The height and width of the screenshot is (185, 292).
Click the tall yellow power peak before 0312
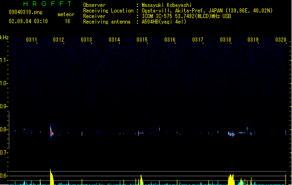click(52, 177)
